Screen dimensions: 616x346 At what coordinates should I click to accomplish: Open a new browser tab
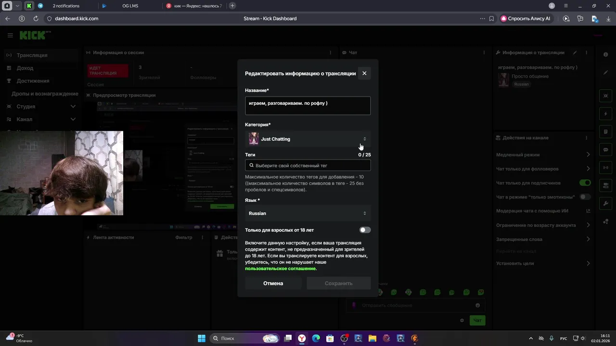tap(232, 6)
